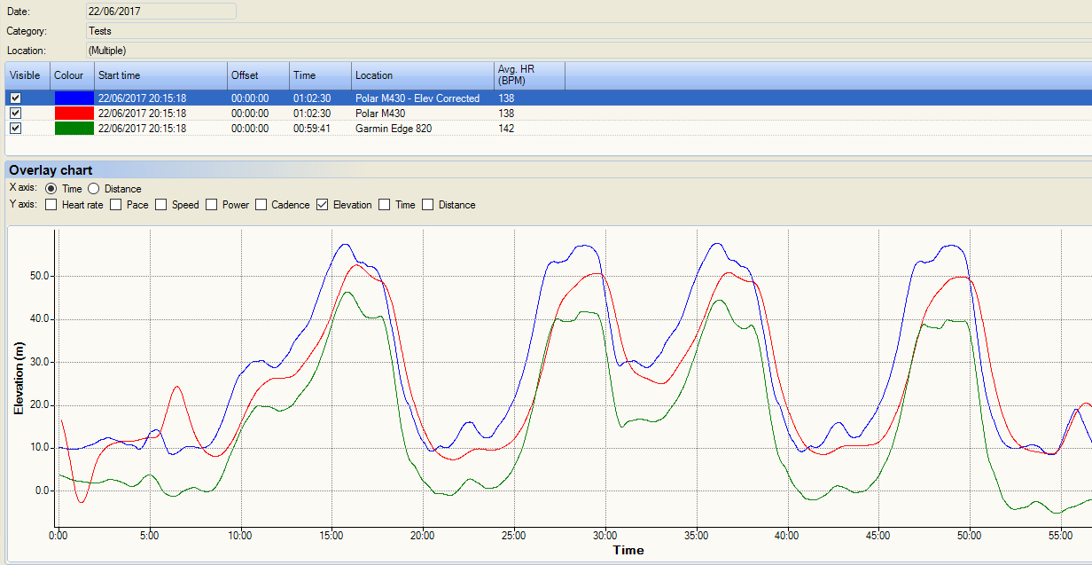Open the green colour swatch

tap(74, 129)
